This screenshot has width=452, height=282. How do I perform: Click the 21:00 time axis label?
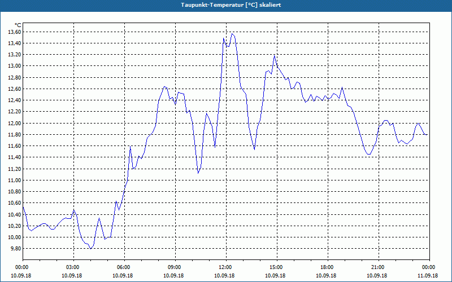tap(379, 267)
